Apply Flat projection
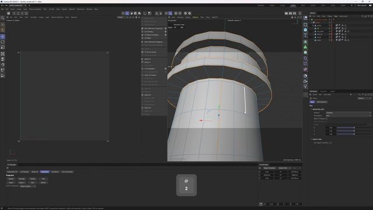 [43, 179]
